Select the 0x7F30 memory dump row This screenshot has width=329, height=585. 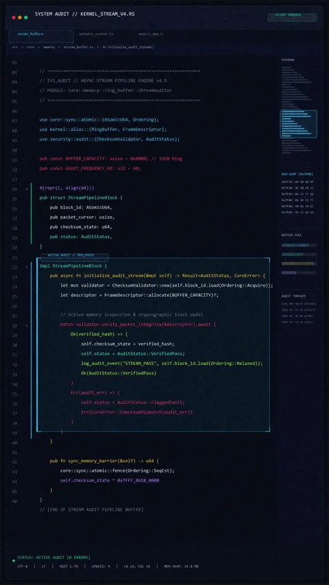tap(297, 194)
